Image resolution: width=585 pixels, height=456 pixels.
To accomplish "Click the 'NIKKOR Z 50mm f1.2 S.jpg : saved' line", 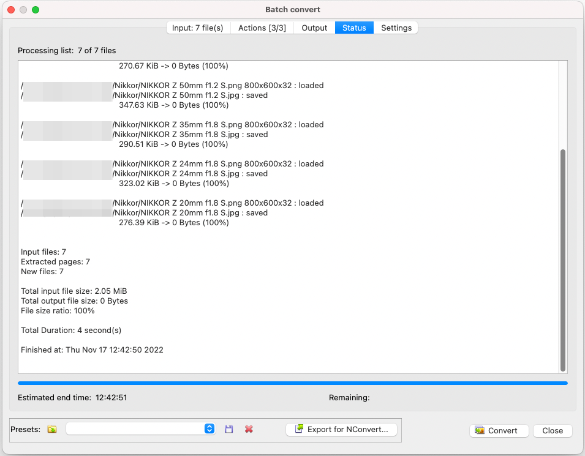I will (145, 95).
